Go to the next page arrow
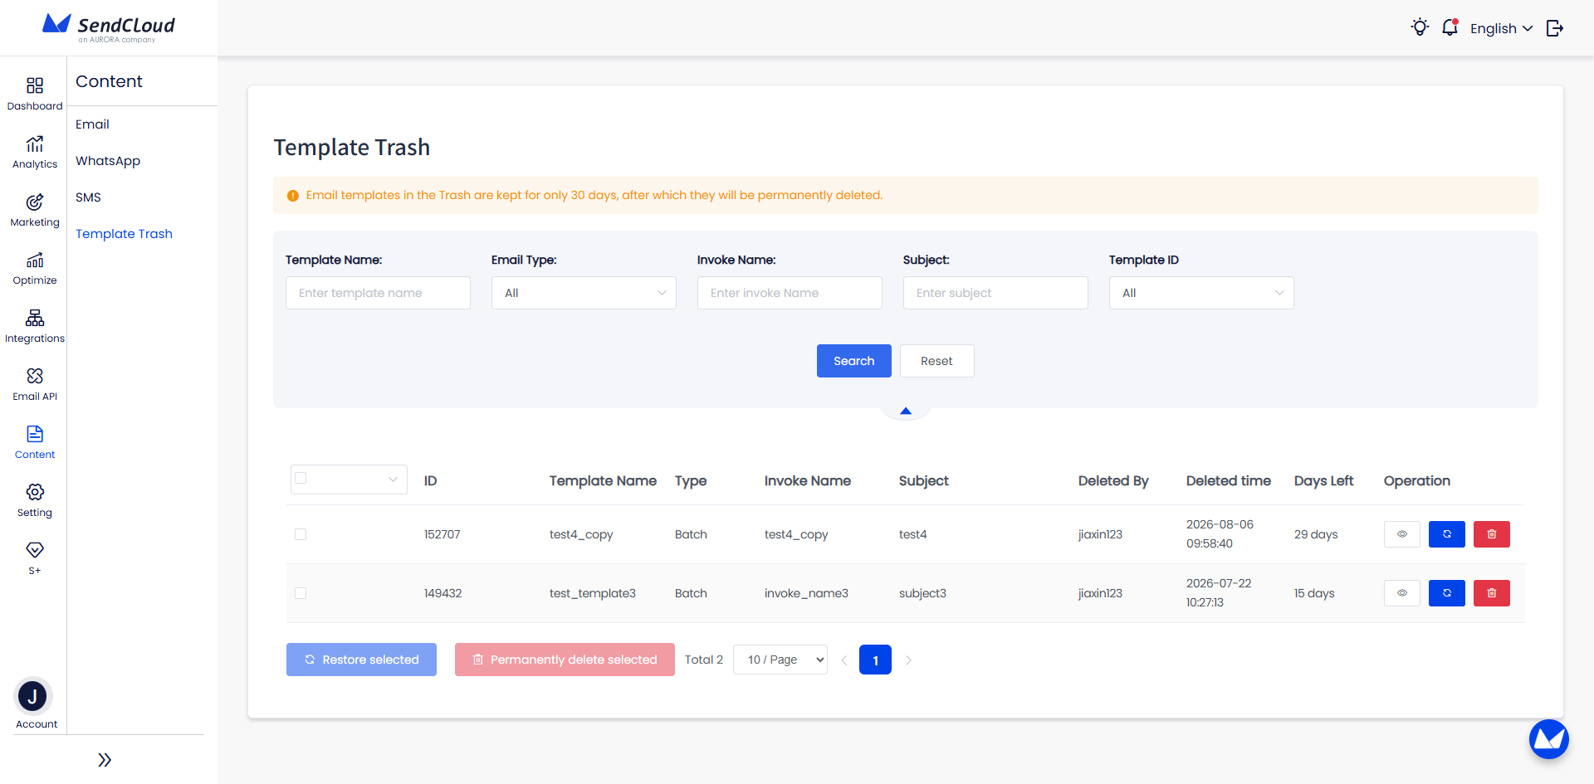 coord(908,660)
